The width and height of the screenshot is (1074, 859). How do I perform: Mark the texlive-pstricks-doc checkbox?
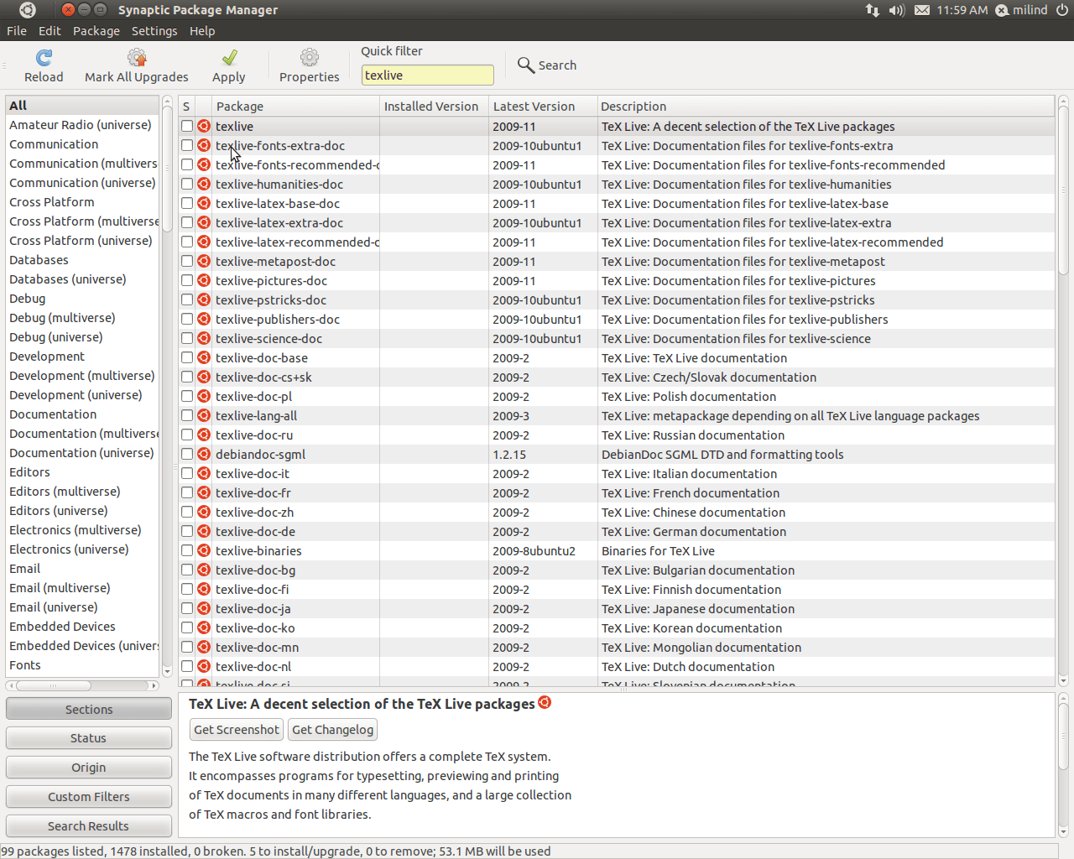[187, 299]
